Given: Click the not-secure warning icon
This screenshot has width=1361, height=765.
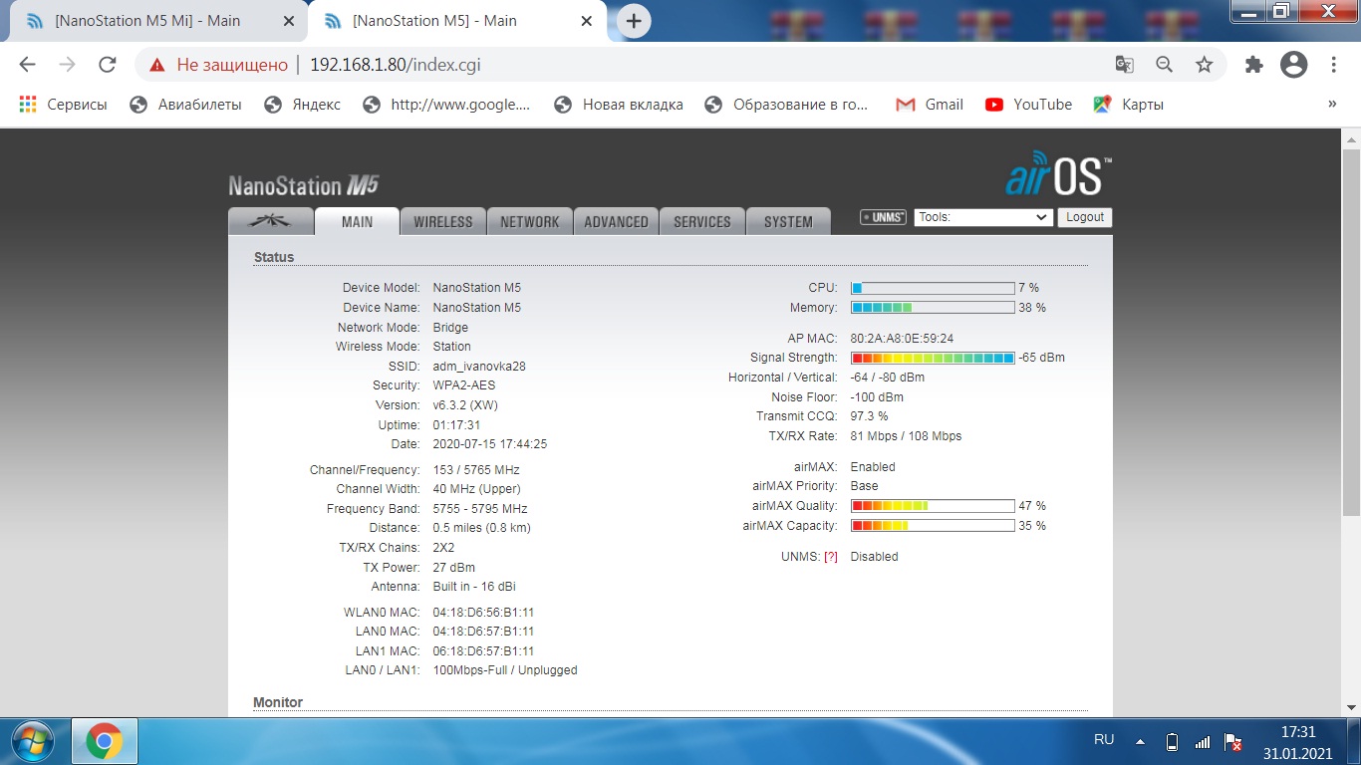Looking at the screenshot, I should 156,65.
